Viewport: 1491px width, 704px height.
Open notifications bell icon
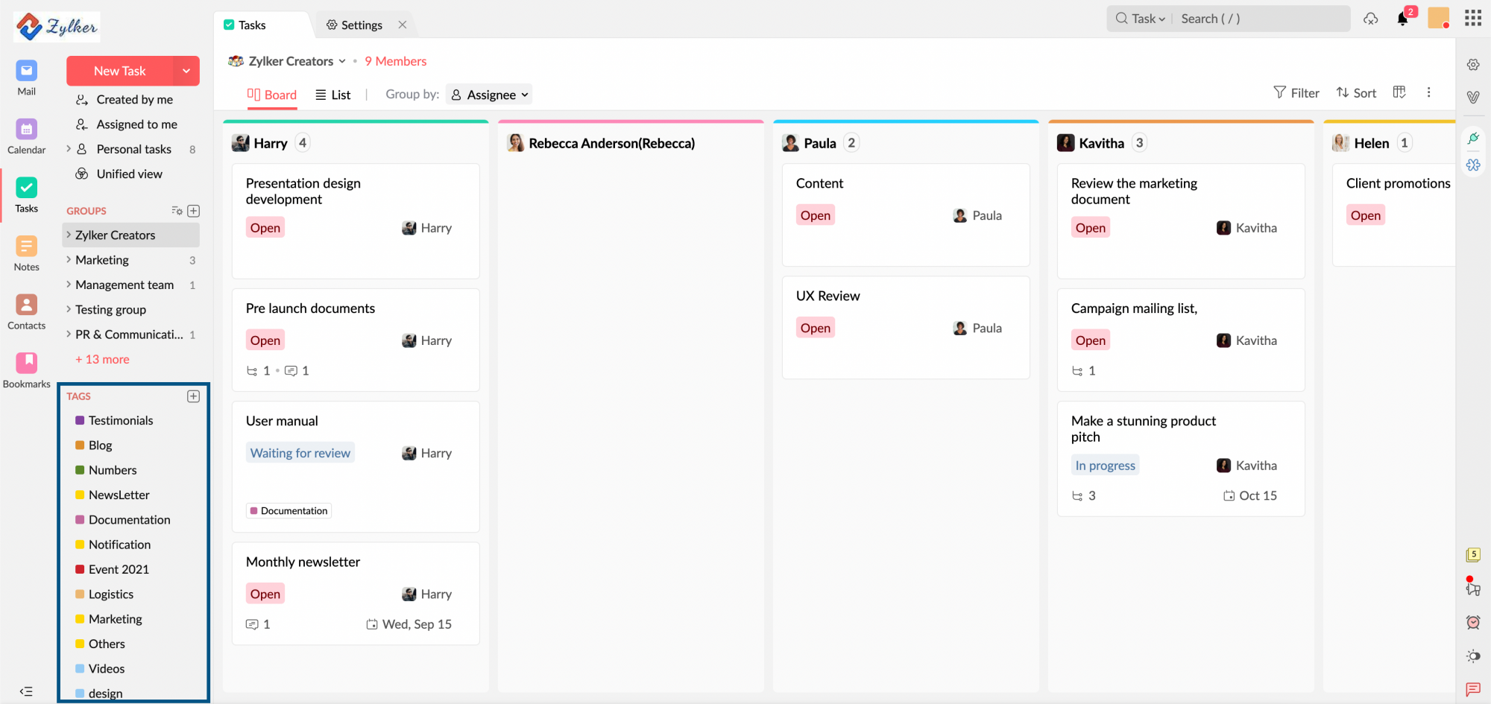1403,19
